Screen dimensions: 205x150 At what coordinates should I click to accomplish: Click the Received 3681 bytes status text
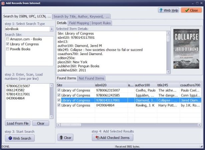point(127,147)
